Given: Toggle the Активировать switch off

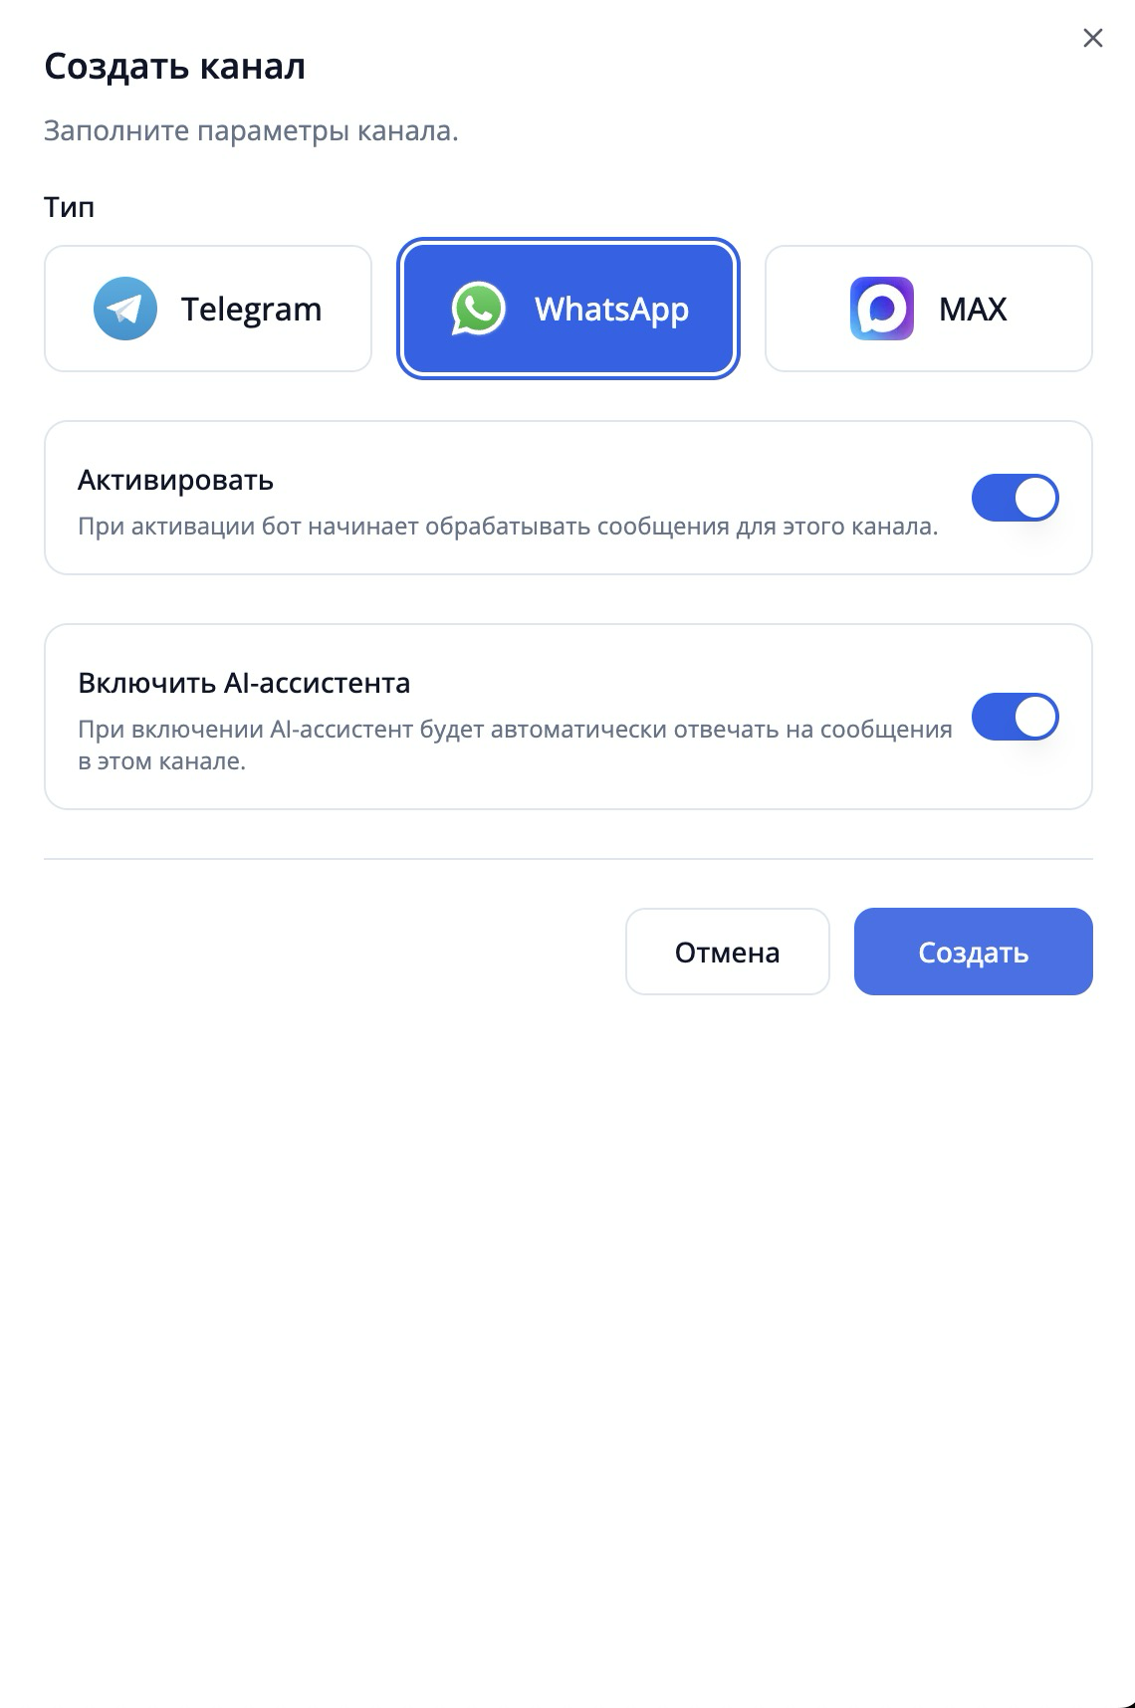Looking at the screenshot, I should (1015, 498).
